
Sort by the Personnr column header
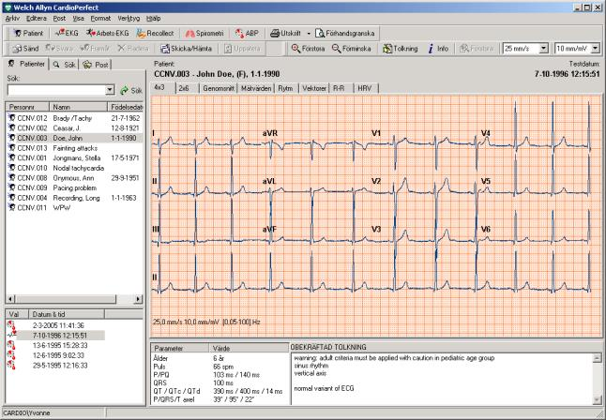coord(27,107)
